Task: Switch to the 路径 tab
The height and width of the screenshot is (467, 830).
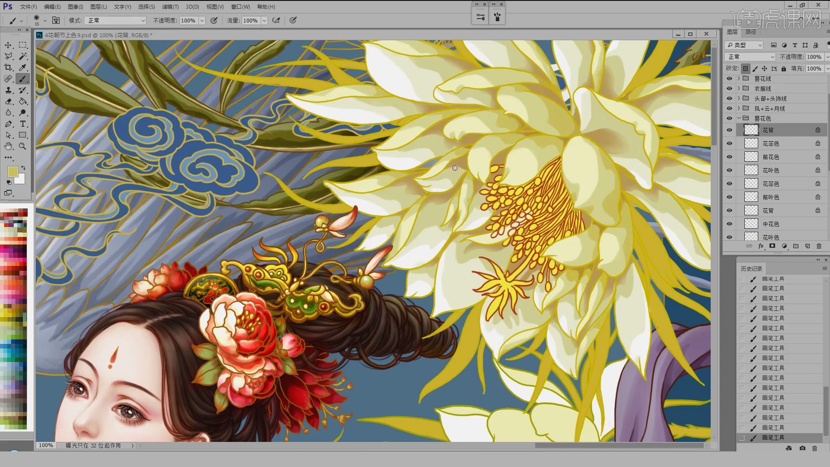Action: pos(751,32)
